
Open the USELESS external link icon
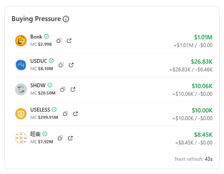pyautogui.click(x=76, y=113)
